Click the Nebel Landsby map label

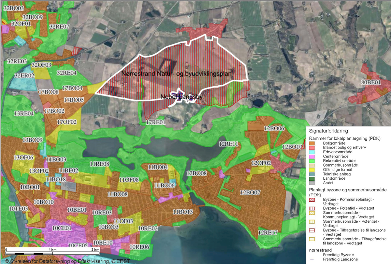182,97
